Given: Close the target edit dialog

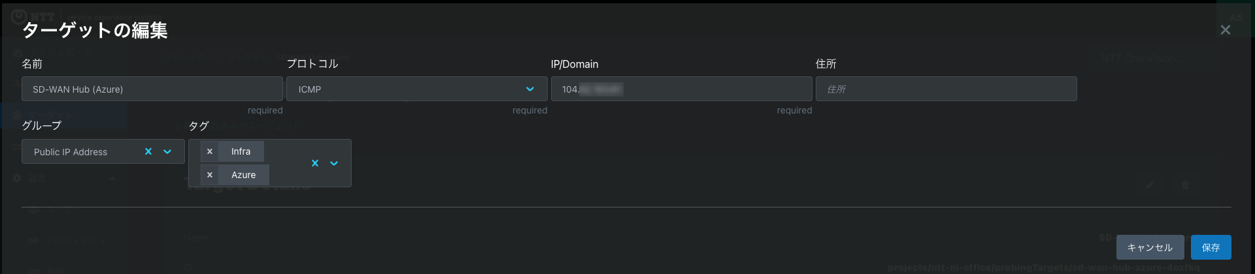Looking at the screenshot, I should click(x=1225, y=30).
